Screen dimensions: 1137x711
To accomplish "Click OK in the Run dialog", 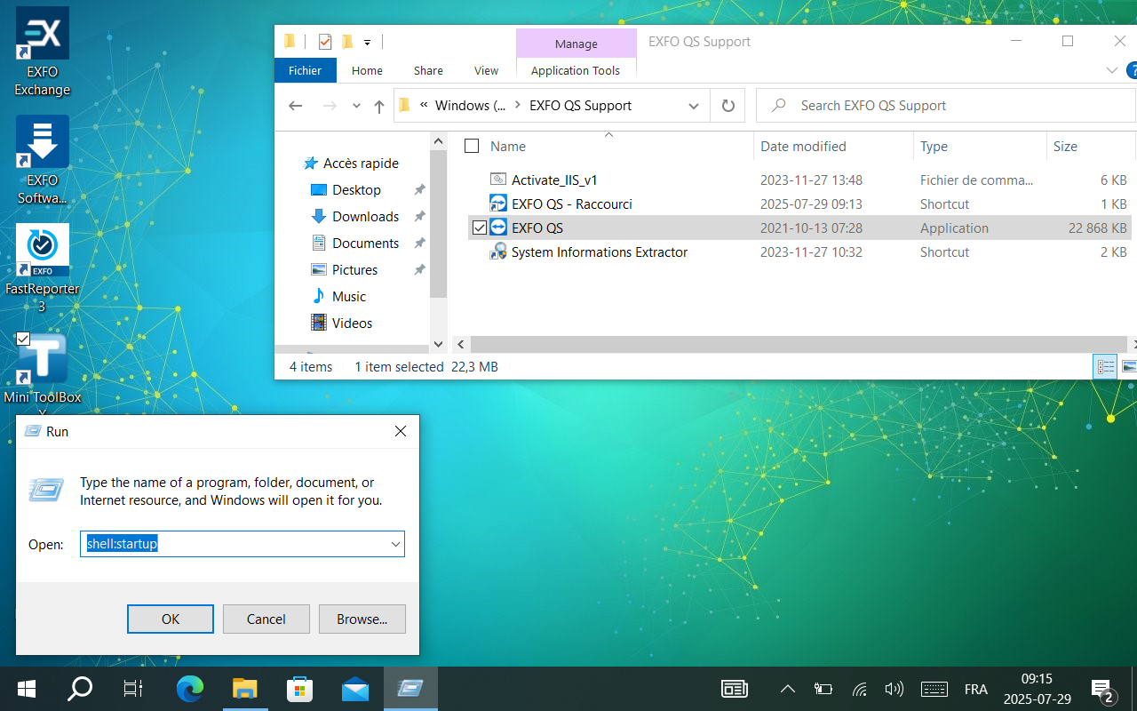I will 171,619.
